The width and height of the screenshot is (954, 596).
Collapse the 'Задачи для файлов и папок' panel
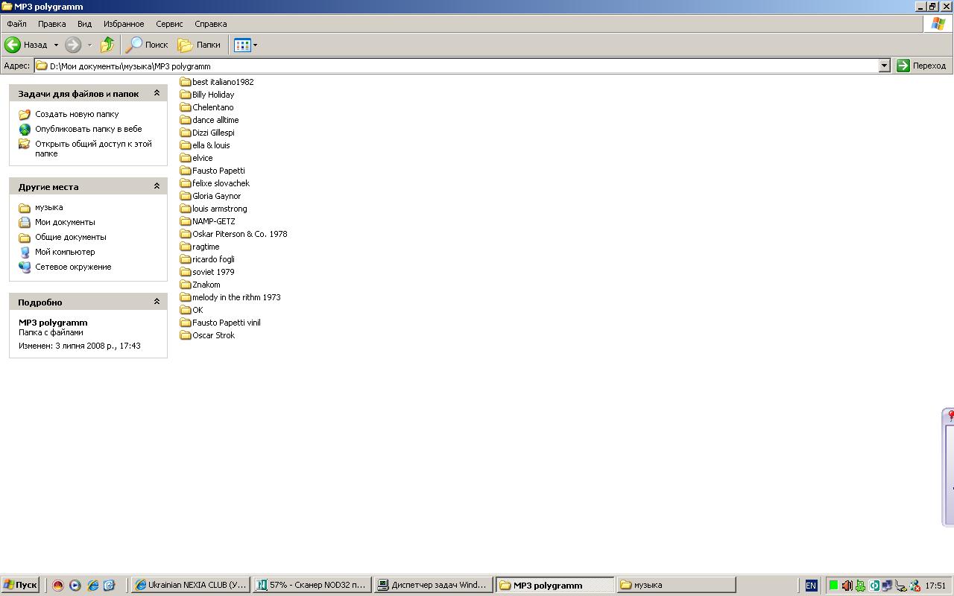[157, 94]
